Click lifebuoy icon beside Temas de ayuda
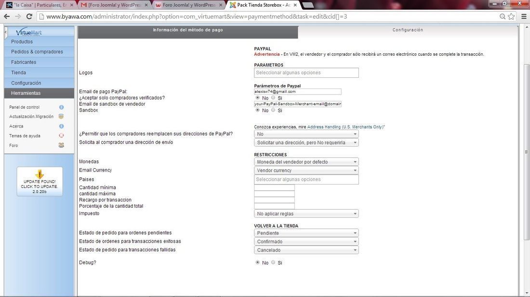The width and height of the screenshot is (530, 297). tap(61, 136)
